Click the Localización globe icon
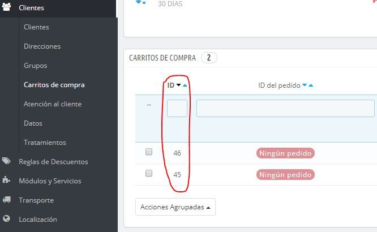This screenshot has height=232, width=377. pyautogui.click(x=6, y=218)
